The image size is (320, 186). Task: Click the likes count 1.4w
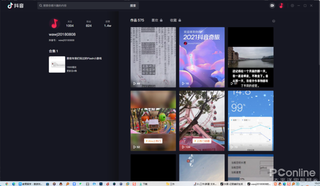point(107,24)
